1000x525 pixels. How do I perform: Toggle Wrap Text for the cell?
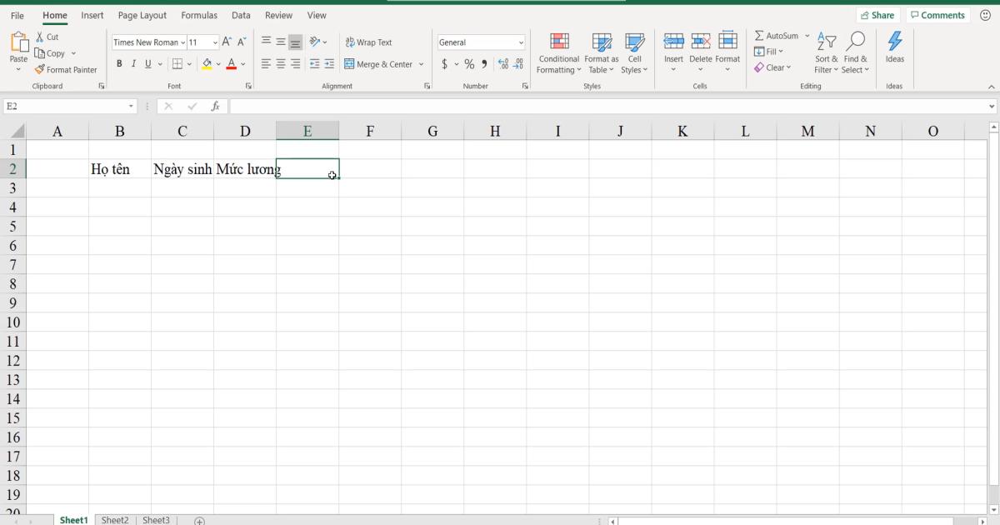369,42
